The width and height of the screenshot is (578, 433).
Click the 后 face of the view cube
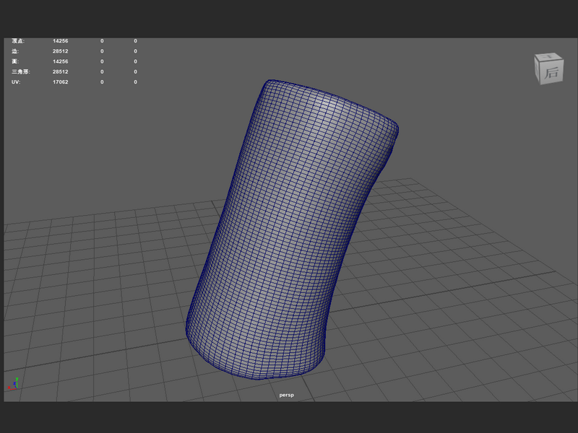(552, 72)
